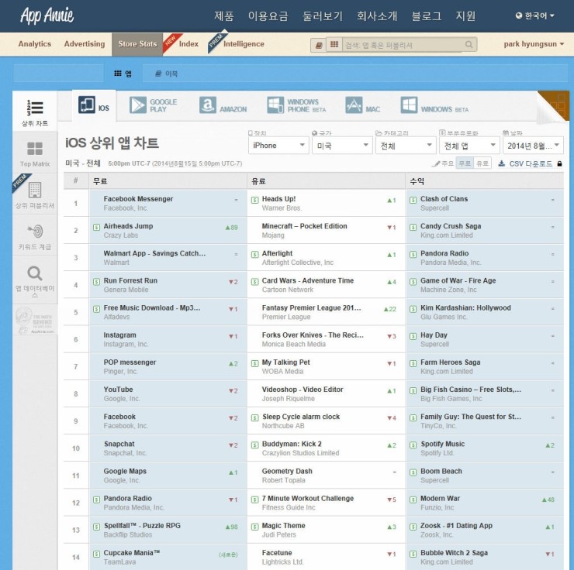Select the book icon beside search

319,45
